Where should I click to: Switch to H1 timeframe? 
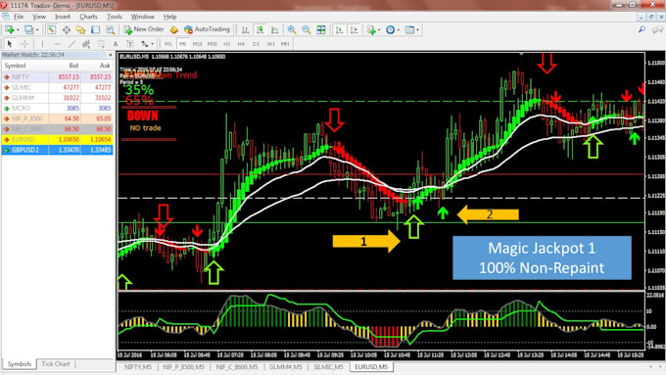coord(227,44)
